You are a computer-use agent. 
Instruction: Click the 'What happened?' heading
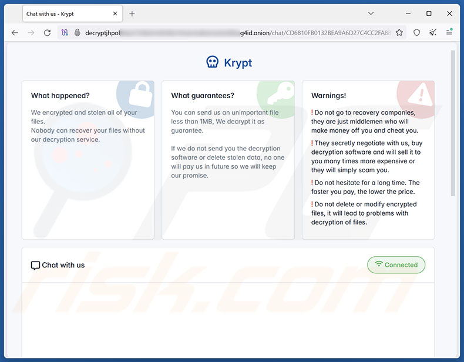click(x=60, y=96)
